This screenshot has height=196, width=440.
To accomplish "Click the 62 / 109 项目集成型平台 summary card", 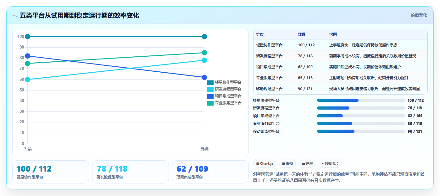I will point(210,172).
